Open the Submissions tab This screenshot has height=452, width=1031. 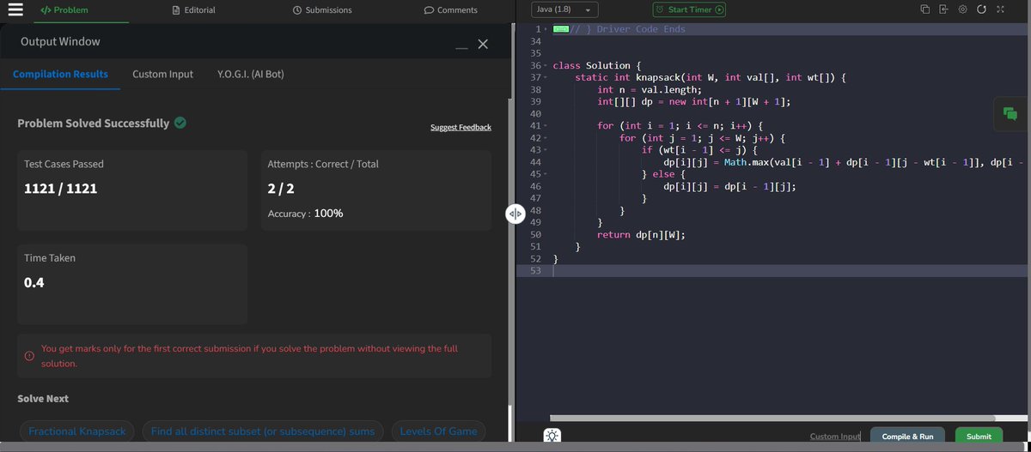[x=322, y=10]
